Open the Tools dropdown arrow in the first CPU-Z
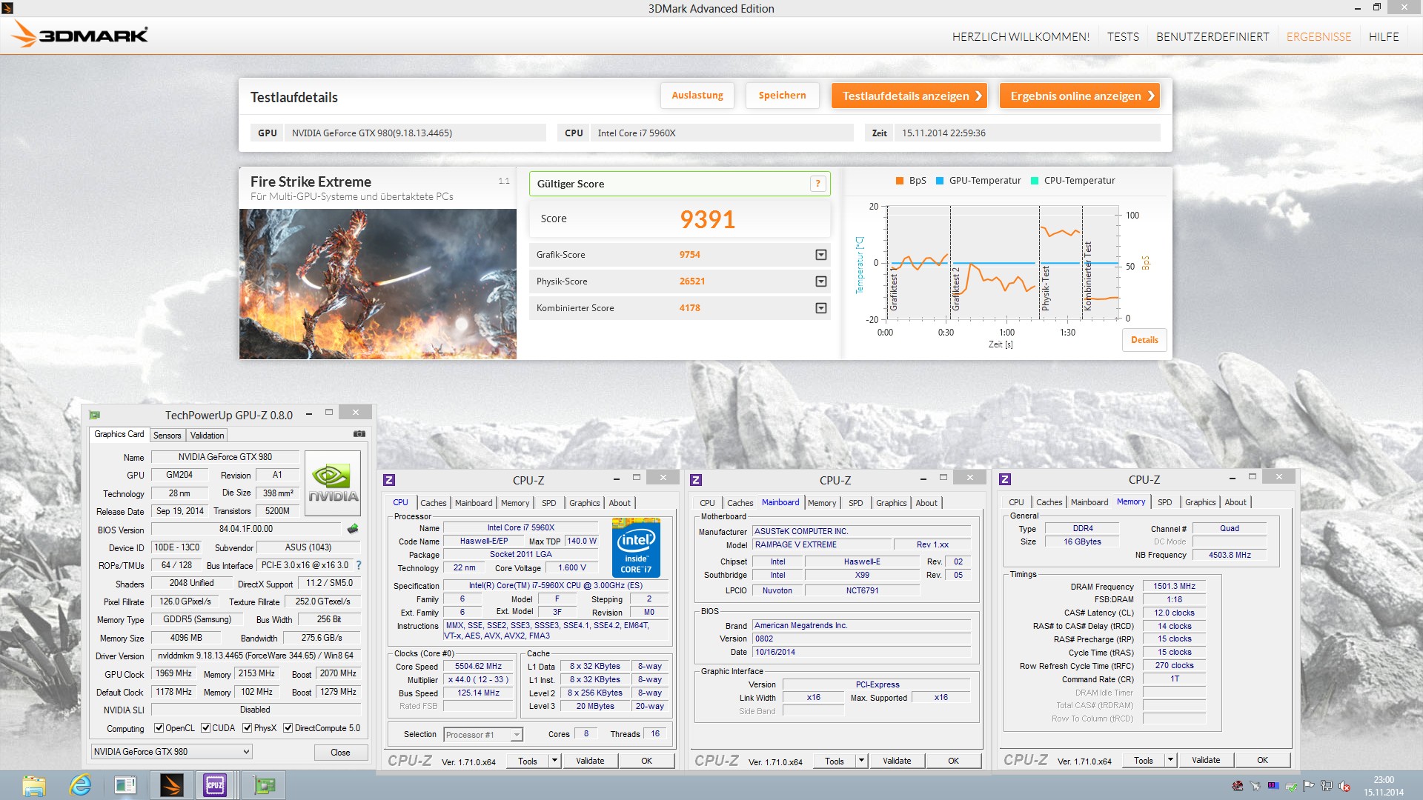Viewport: 1423px width, 800px height. [x=554, y=761]
